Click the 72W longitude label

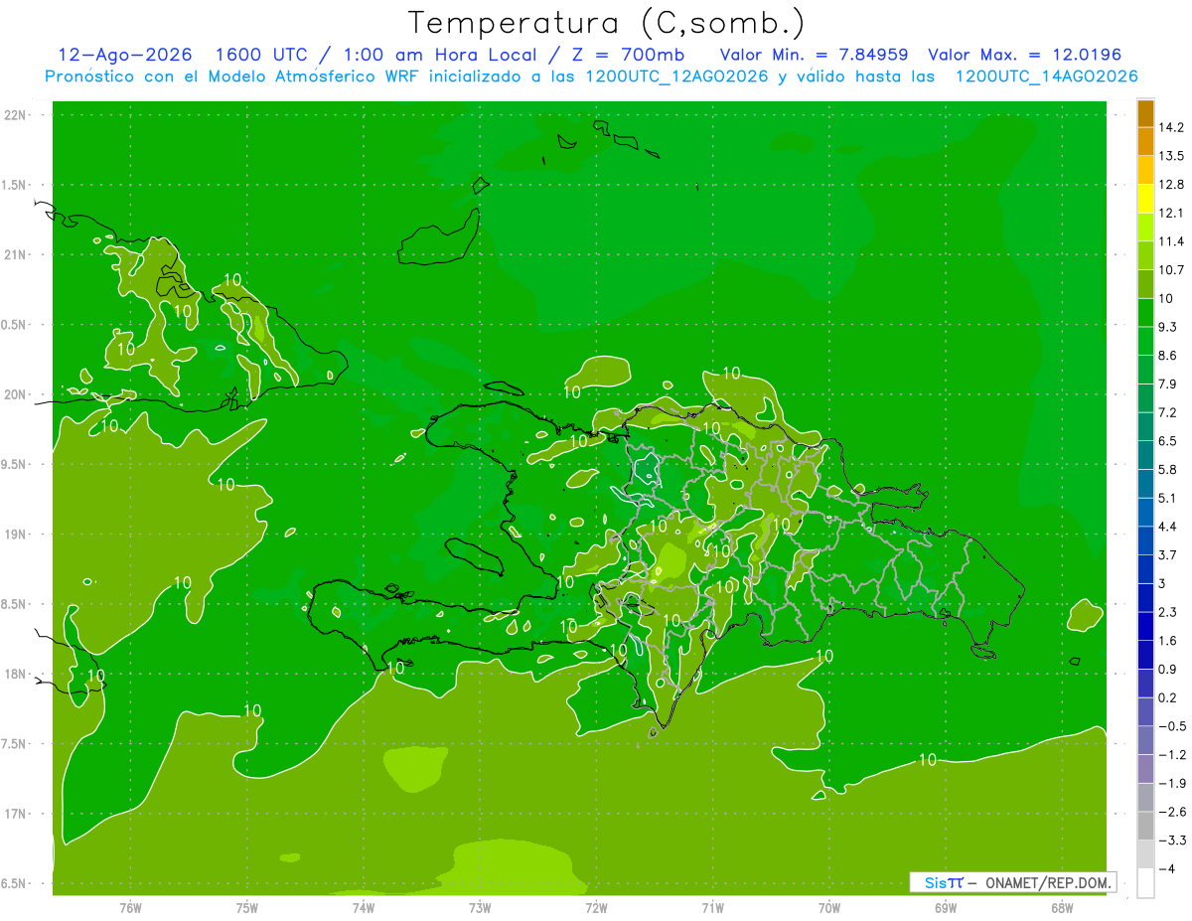596,907
